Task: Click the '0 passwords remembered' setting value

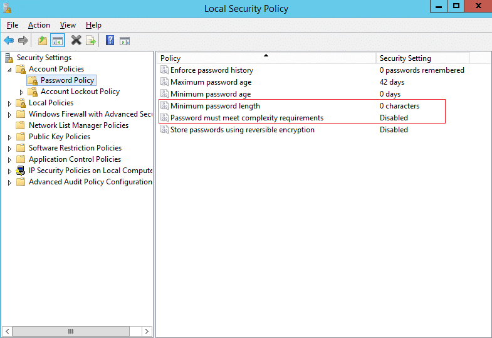Action: (422, 70)
